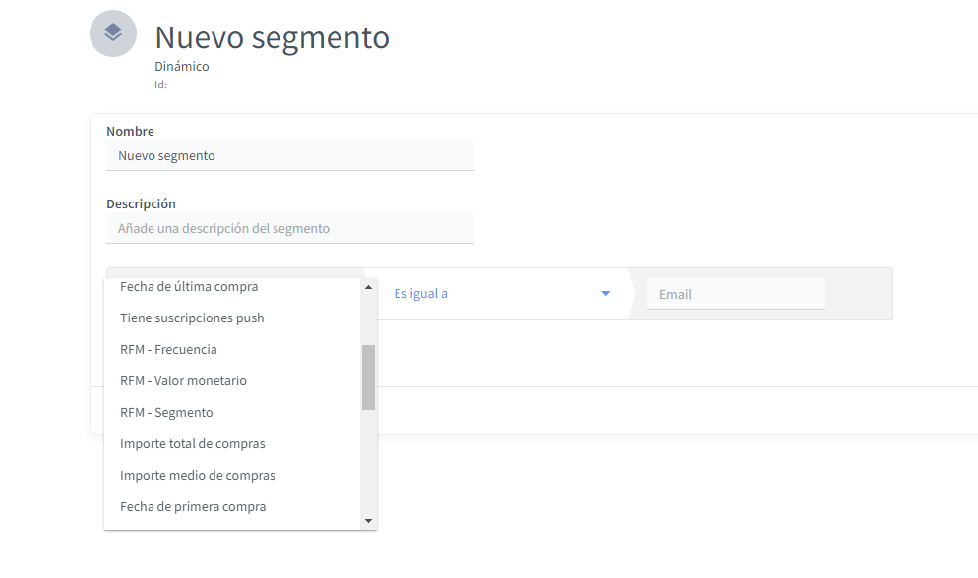Click the 'Nuevo segmento' page title
The height and width of the screenshot is (578, 978).
click(272, 37)
